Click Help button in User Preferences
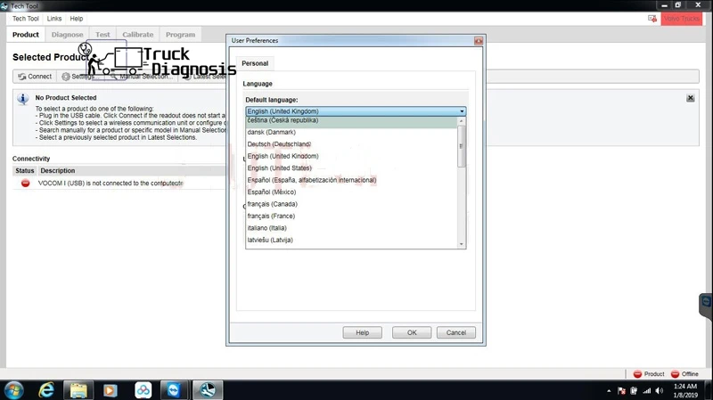This screenshot has width=713, height=400. [363, 332]
